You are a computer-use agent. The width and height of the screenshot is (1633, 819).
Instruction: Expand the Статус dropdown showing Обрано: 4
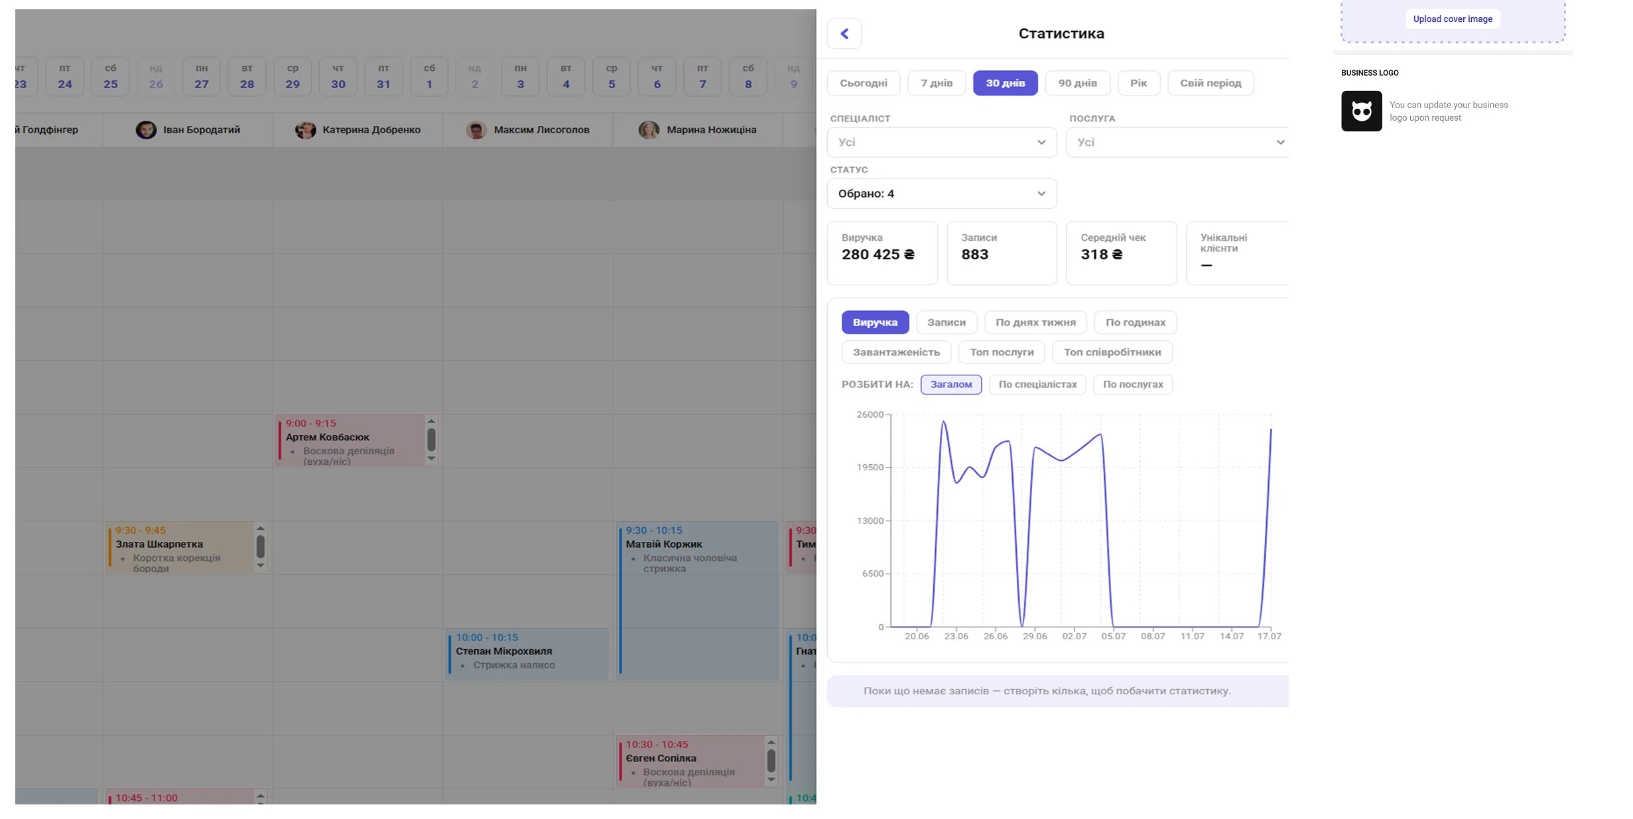(x=941, y=194)
